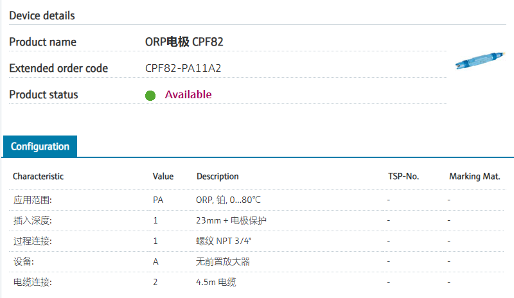Click the Description column header

pos(217,177)
